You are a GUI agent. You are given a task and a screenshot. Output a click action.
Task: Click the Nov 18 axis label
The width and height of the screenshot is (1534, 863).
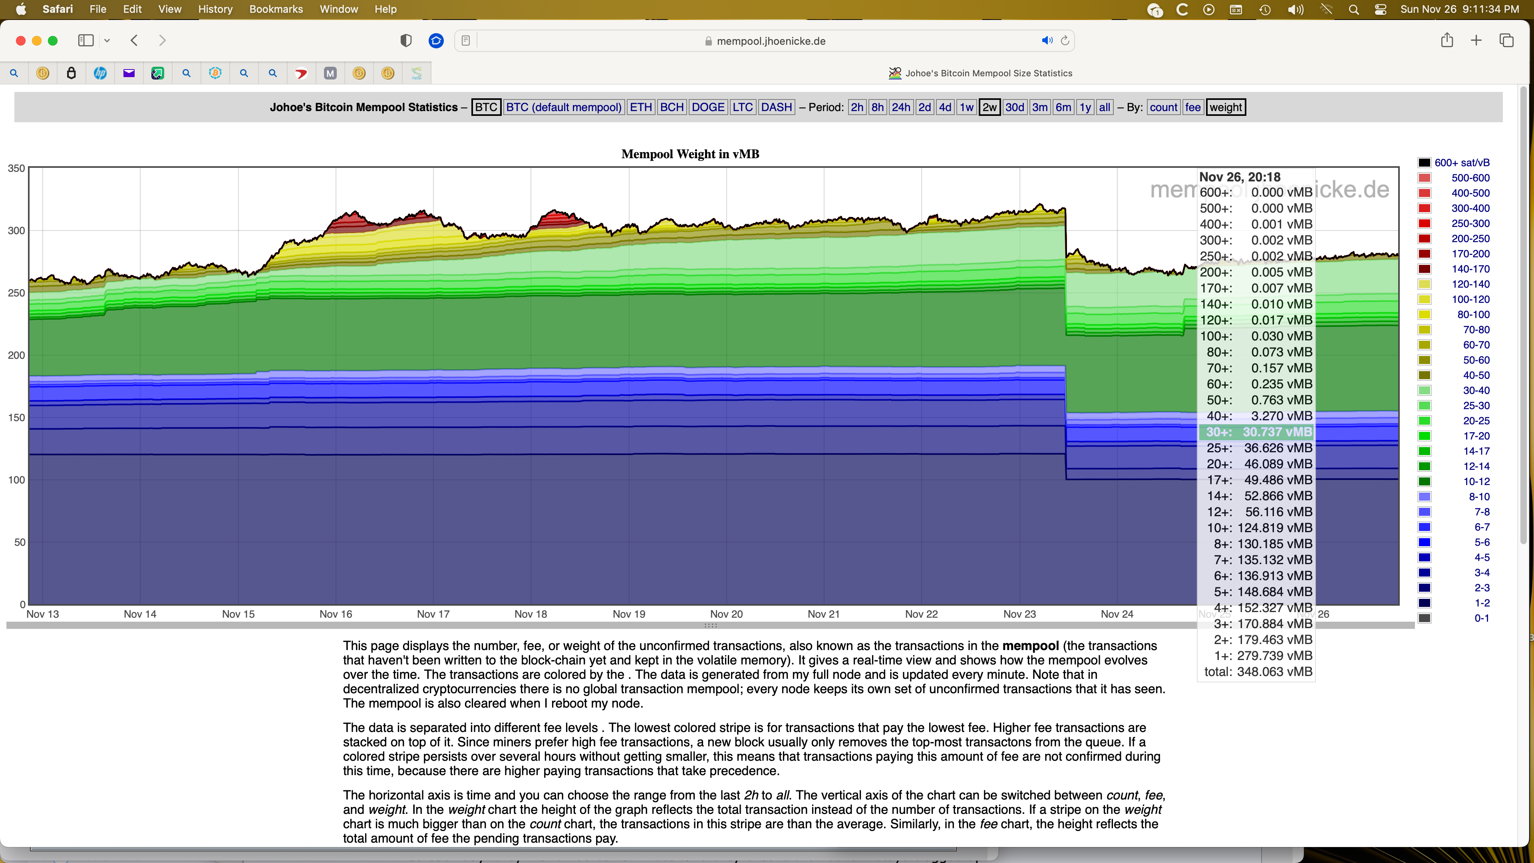pos(531,614)
